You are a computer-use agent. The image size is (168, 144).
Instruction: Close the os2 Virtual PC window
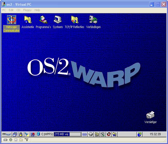(x=164, y=4)
